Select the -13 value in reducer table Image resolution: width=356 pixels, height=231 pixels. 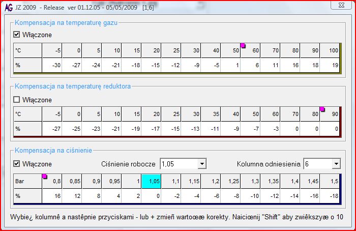(x=191, y=129)
